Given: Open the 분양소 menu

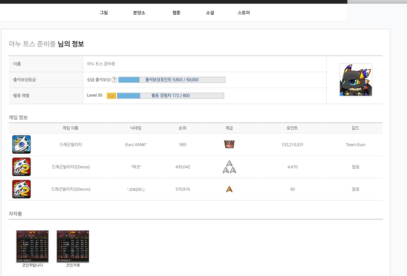Looking at the screenshot, I should coord(139,12).
